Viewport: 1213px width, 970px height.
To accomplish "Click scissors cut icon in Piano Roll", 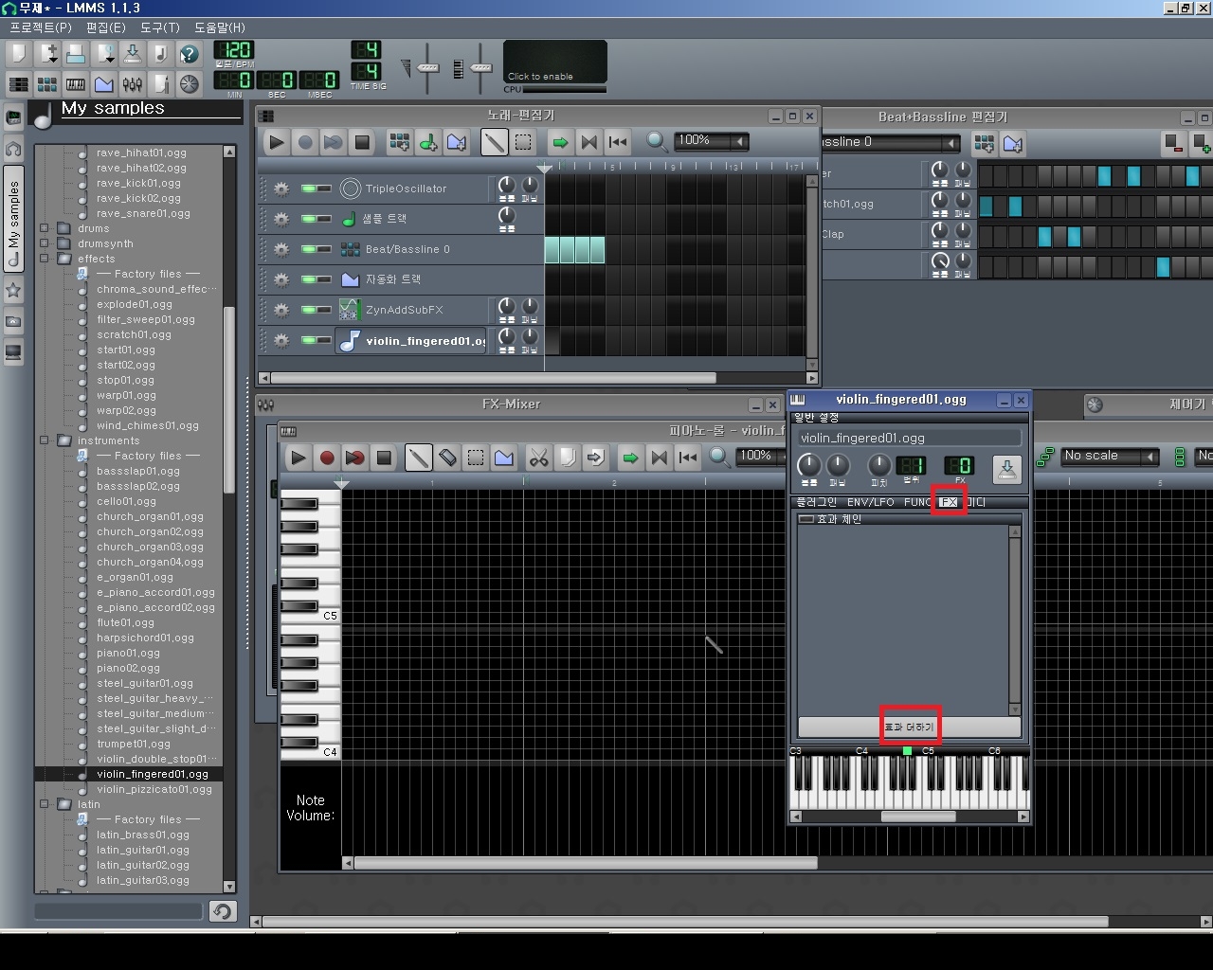I will coord(538,458).
